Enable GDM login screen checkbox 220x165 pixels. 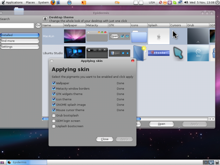click(54, 121)
